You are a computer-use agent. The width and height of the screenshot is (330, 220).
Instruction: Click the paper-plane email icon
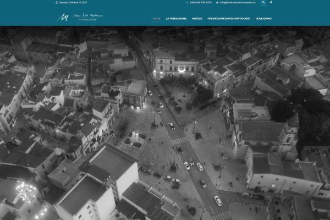pyautogui.click(x=217, y=3)
